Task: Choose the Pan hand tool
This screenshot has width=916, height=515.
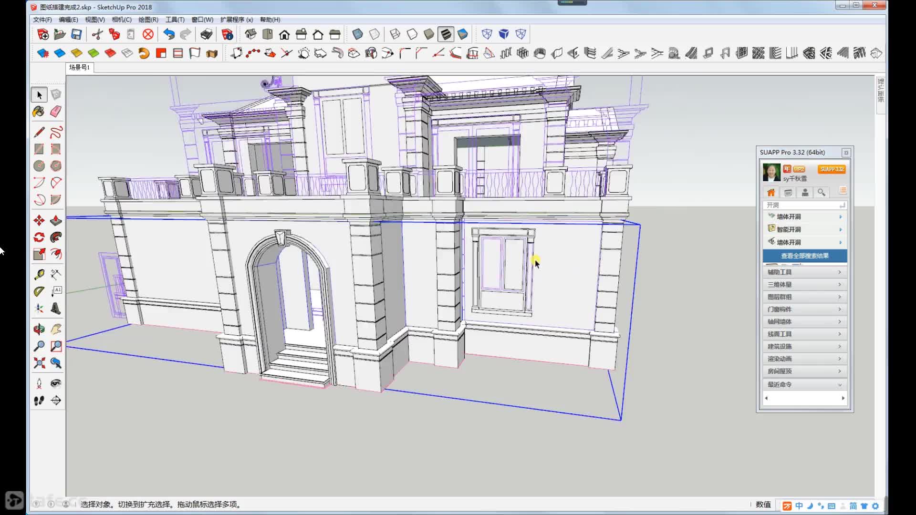Action: [x=56, y=329]
